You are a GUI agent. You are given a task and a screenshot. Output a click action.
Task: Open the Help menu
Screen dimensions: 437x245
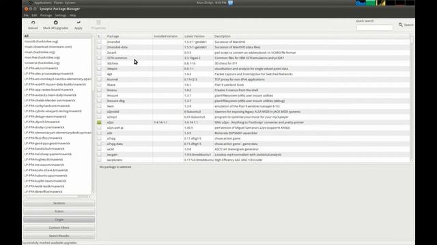coord(72,15)
